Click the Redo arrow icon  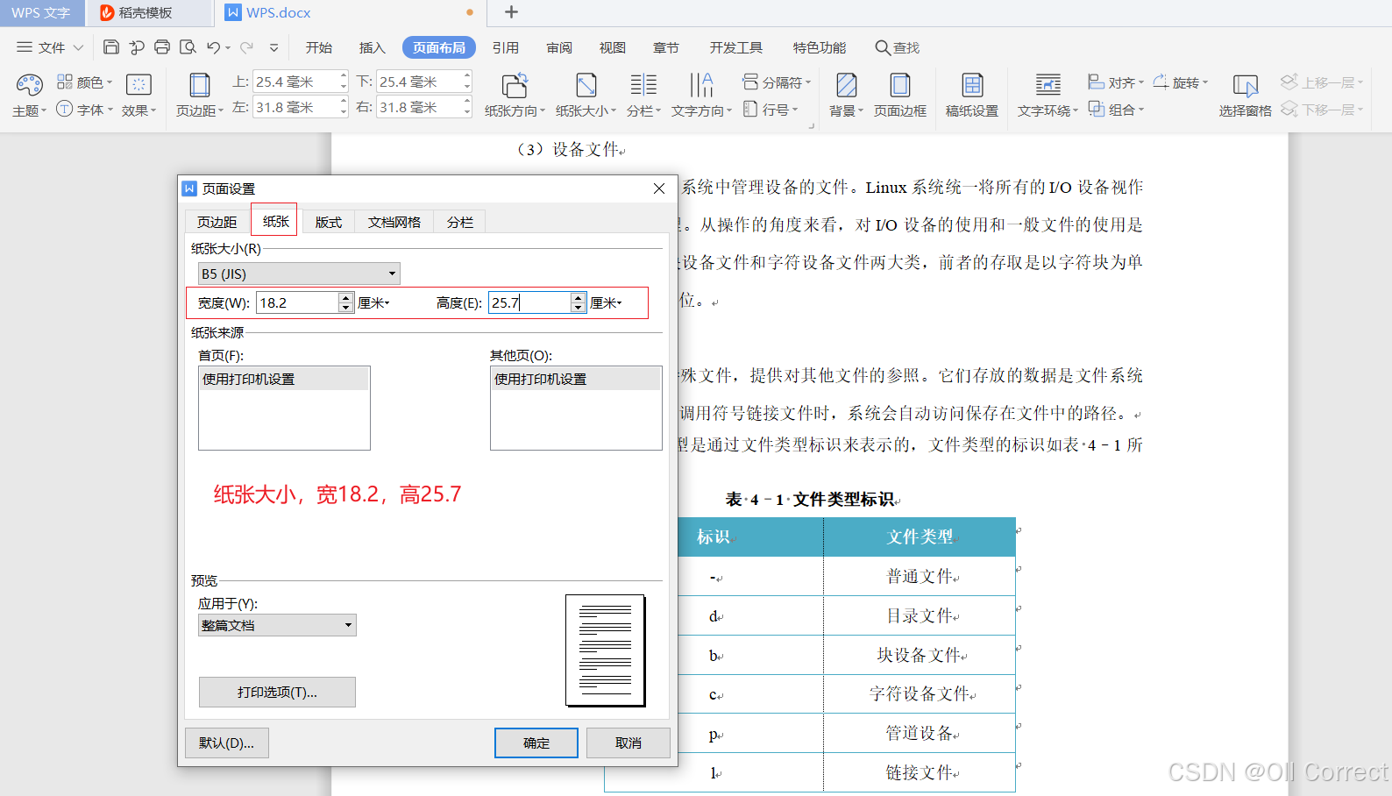pos(247,47)
